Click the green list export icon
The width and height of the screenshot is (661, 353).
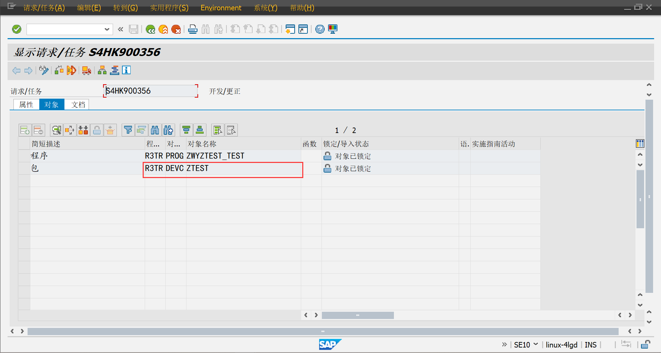point(218,130)
